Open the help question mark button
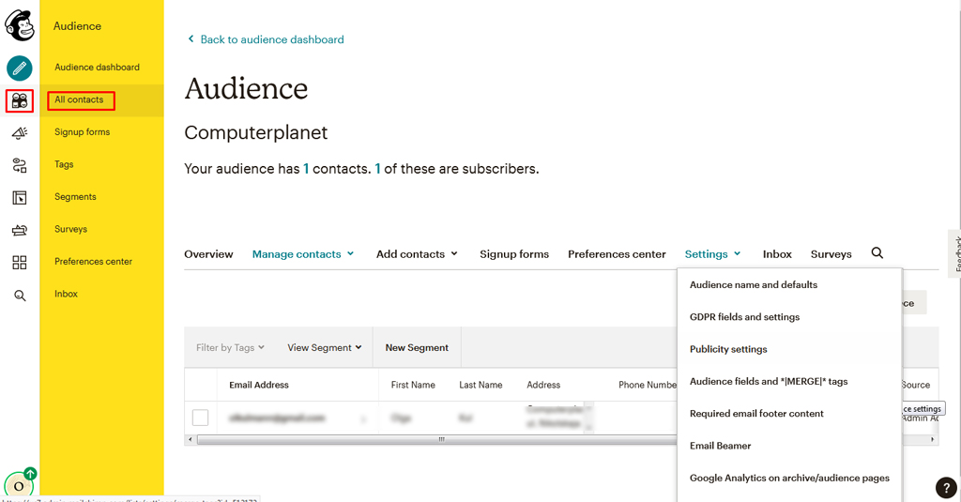 coord(947,488)
